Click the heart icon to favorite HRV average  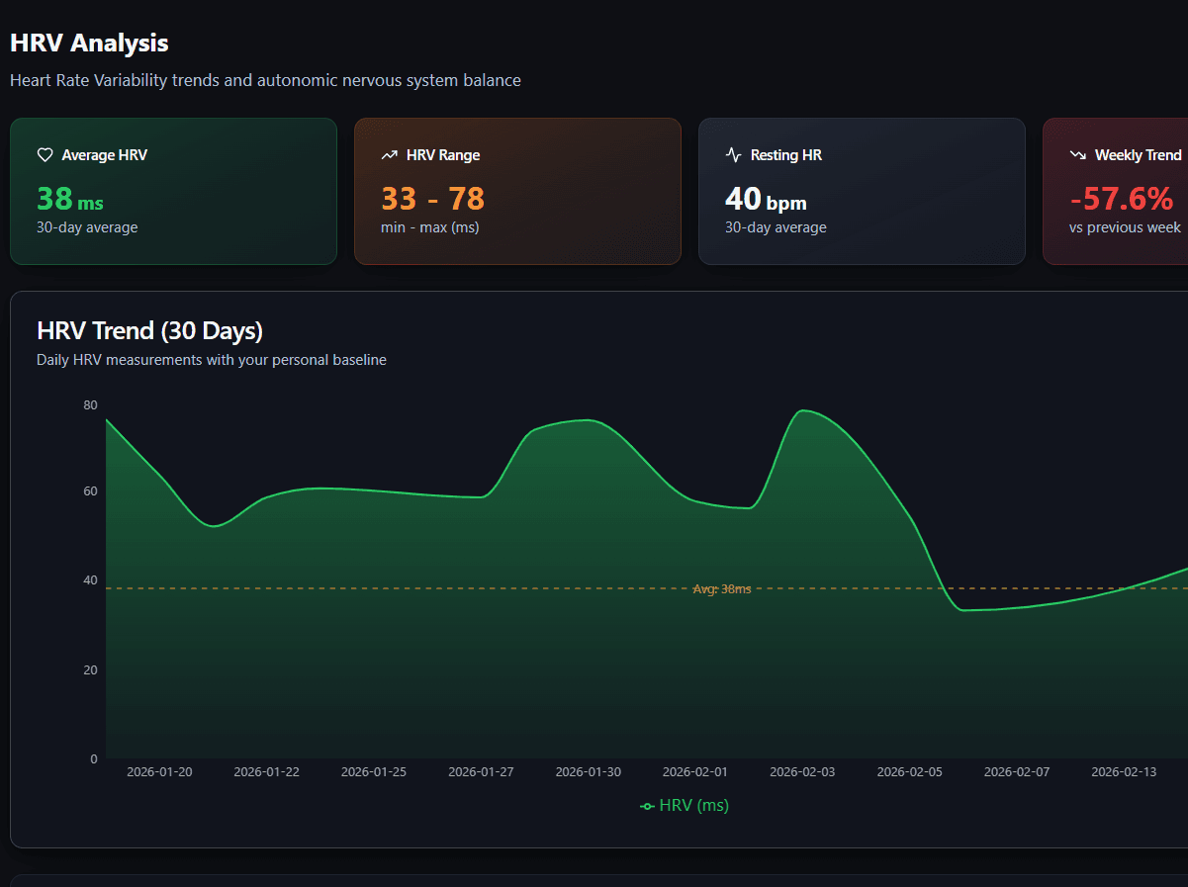click(45, 154)
